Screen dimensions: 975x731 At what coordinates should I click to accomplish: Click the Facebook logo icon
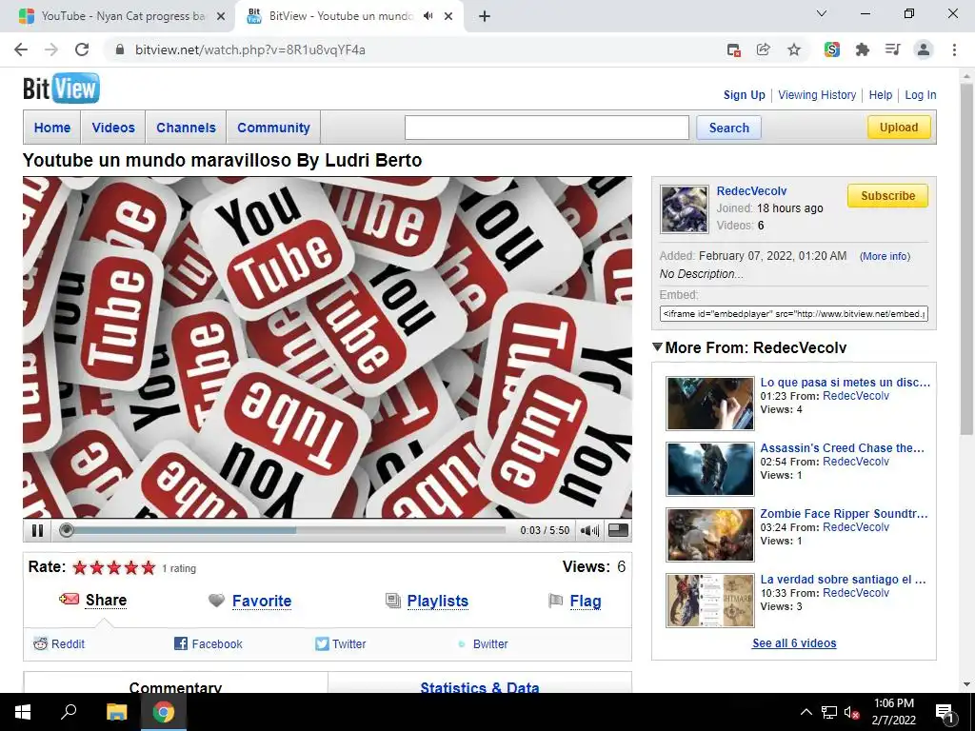point(181,644)
